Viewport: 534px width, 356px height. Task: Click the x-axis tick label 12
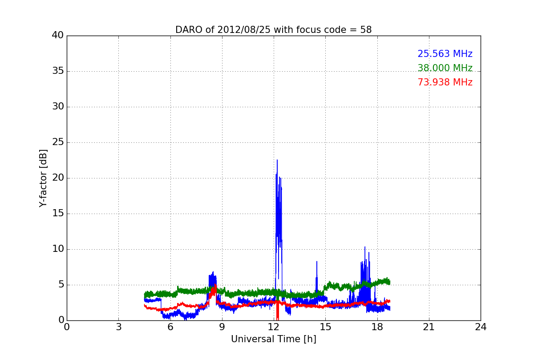(x=274, y=327)
